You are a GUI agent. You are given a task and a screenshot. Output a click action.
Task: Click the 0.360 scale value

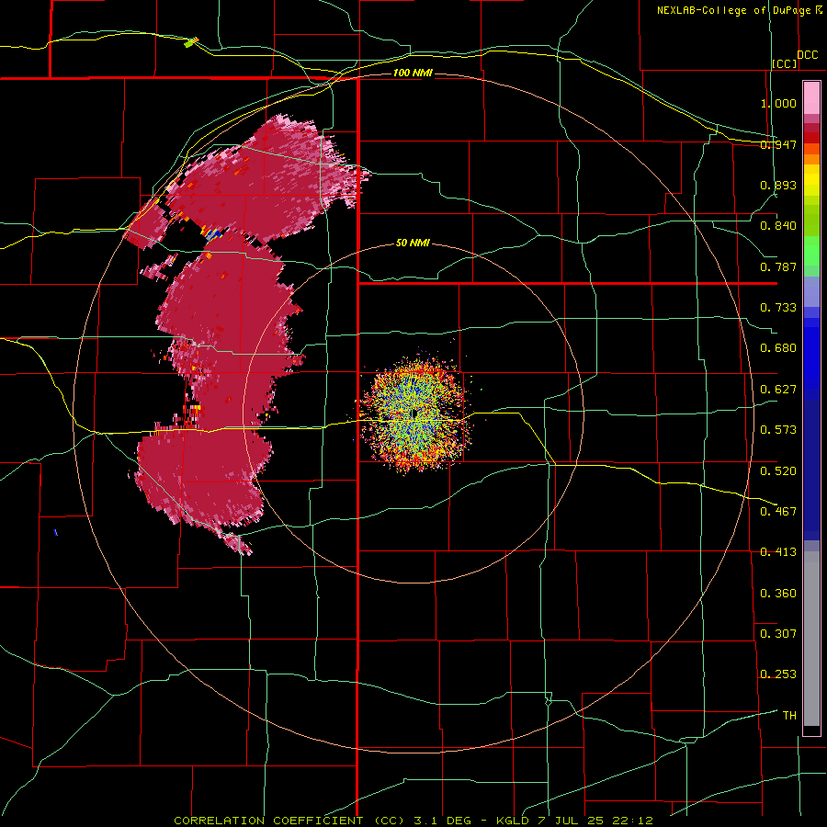tap(778, 594)
